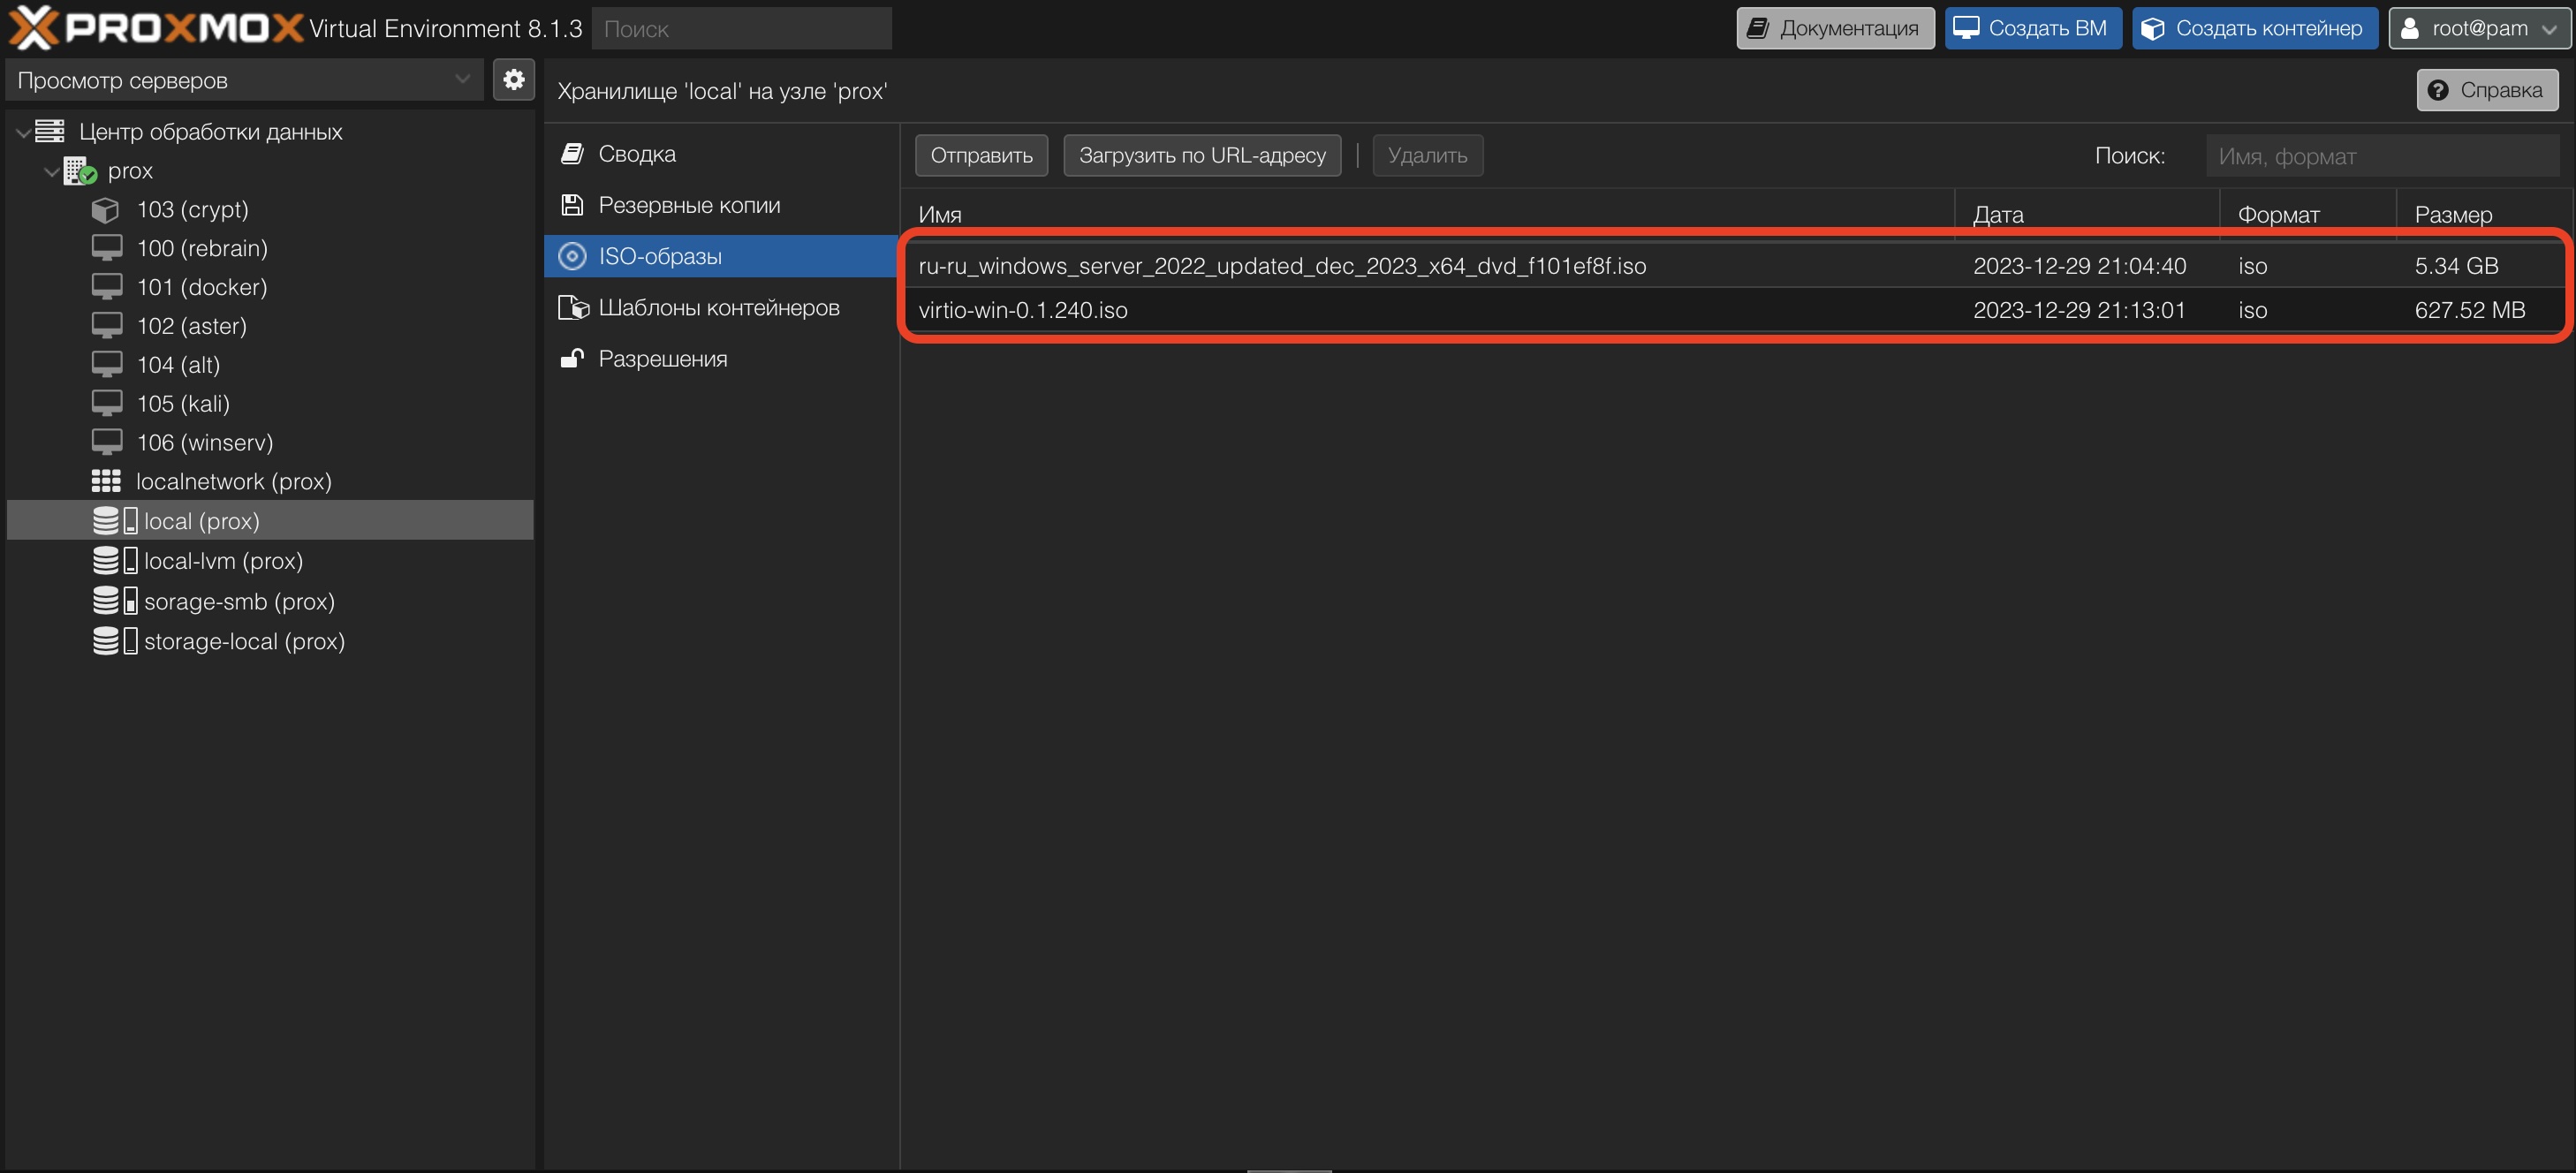
Task: Open the Documentation button
Action: coord(1835,28)
